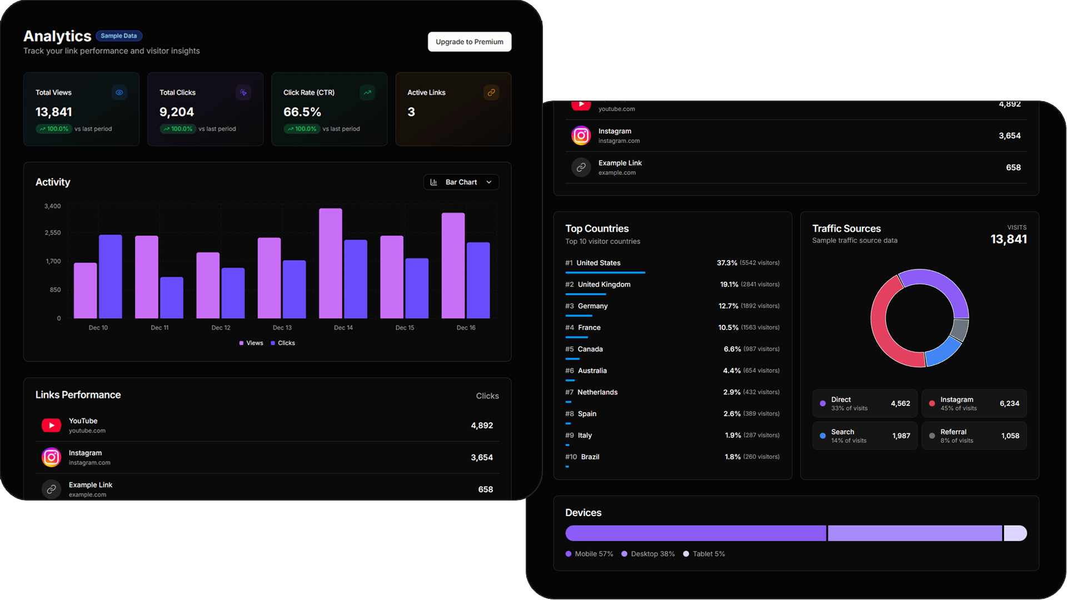The width and height of the screenshot is (1067, 600).
Task: Click the bar chart icon in the chart selector
Action: point(433,182)
